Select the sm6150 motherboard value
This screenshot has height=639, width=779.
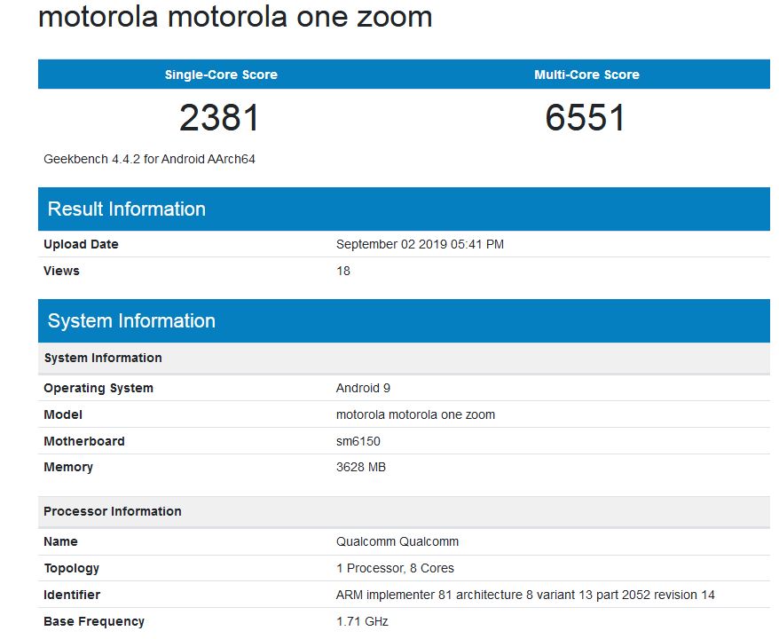coord(358,441)
